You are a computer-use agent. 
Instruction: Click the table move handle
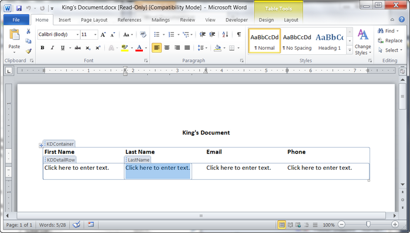click(41, 146)
